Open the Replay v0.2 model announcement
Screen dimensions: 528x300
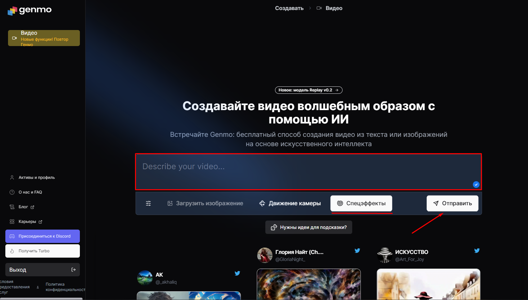click(x=308, y=90)
